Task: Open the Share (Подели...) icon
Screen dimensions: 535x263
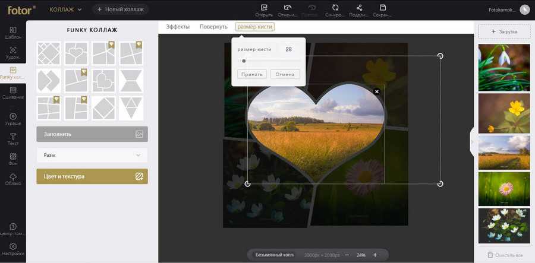Action: (x=359, y=8)
